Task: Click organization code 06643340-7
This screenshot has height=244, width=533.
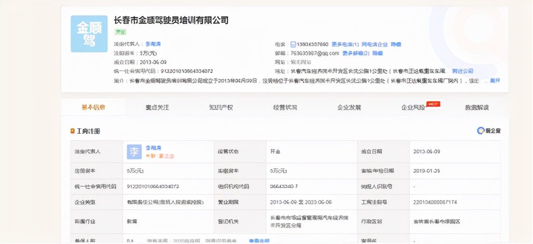Action: (x=284, y=187)
